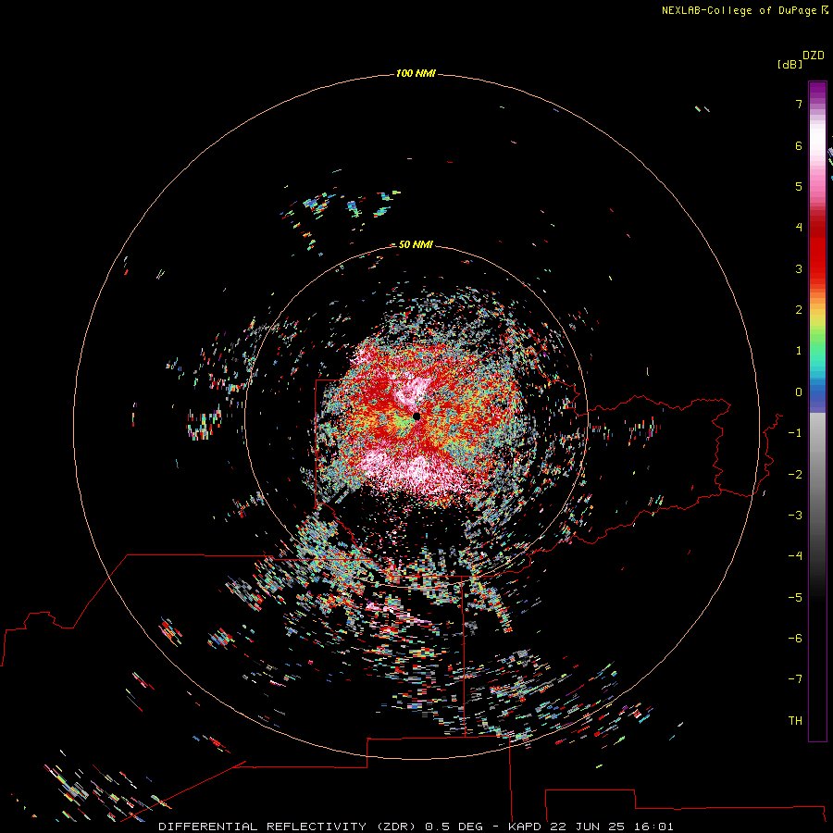Click the scale label -4 on the legend
Image resolution: width=833 pixels, height=833 pixels.
tap(795, 556)
